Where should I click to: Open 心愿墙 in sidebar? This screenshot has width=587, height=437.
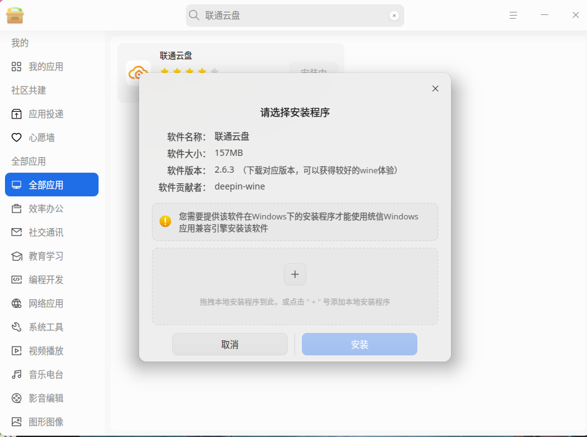pyautogui.click(x=52, y=138)
